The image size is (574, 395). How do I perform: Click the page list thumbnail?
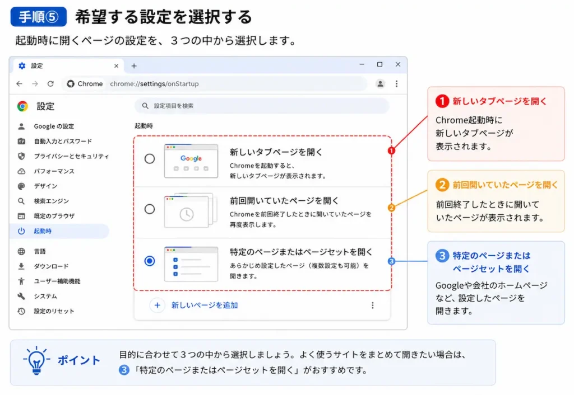[191, 264]
